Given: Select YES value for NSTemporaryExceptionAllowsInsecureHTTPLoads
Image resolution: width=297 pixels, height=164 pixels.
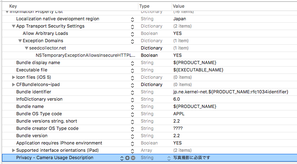Looking at the screenshot, I should (177, 56).
